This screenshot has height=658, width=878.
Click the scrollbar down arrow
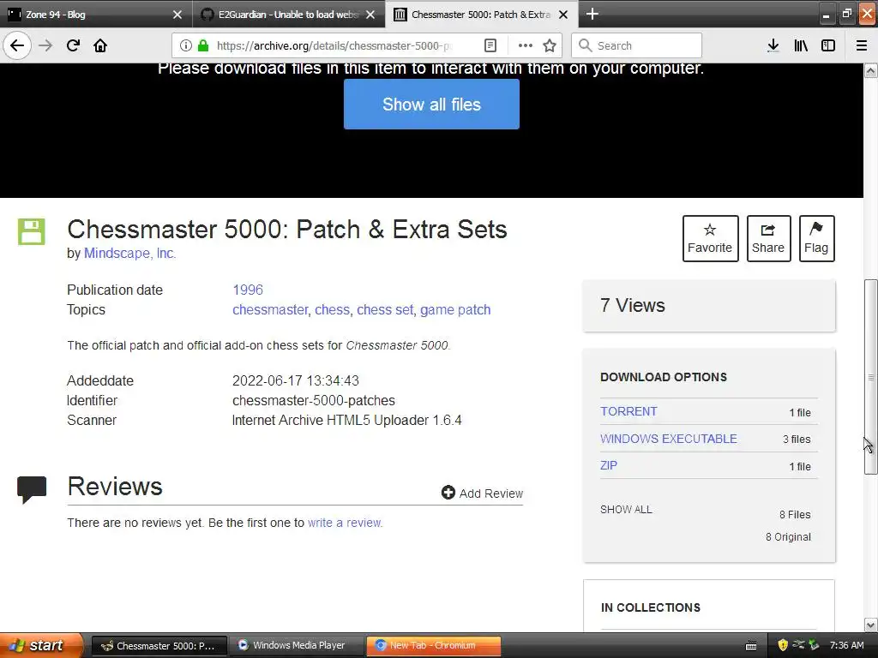(871, 625)
